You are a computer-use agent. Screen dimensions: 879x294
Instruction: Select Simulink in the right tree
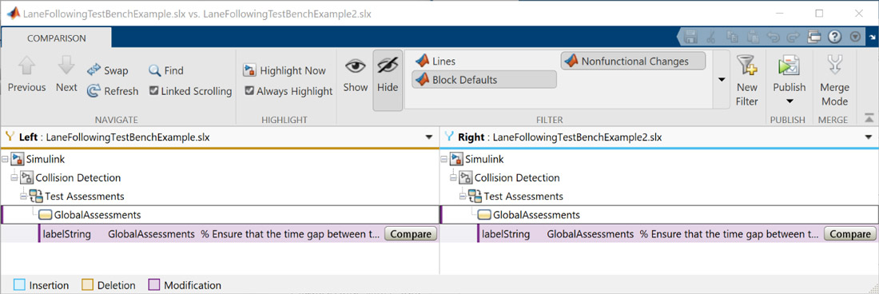pos(484,159)
